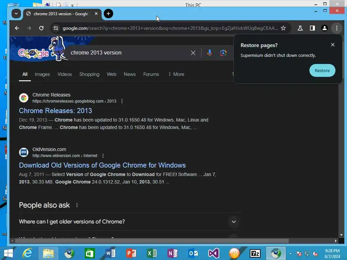Image resolution: width=347 pixels, height=260 pixels.
Task: Open site information icon in address bar
Action: [x=56, y=28]
